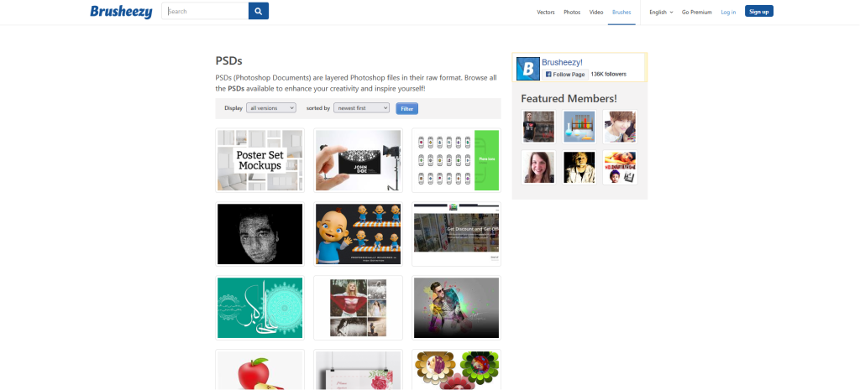The image size is (860, 390).
Task: Click the Go Premium link
Action: (x=696, y=12)
